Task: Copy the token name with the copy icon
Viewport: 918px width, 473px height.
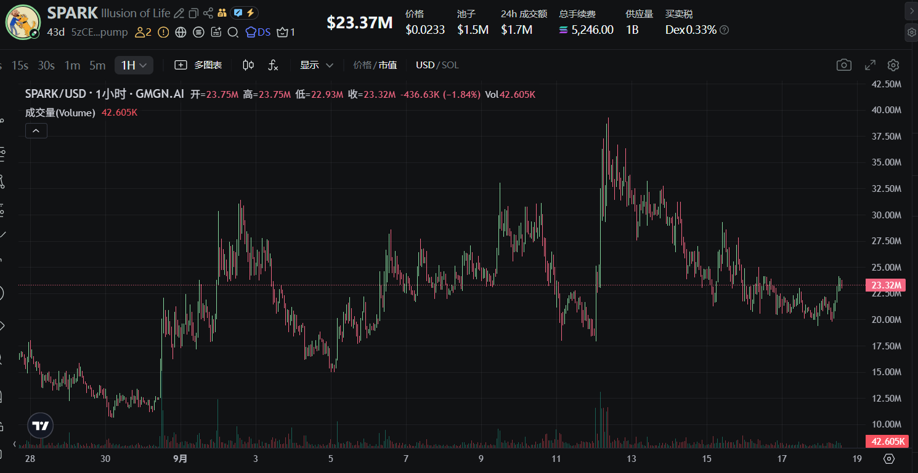Action: coord(193,13)
